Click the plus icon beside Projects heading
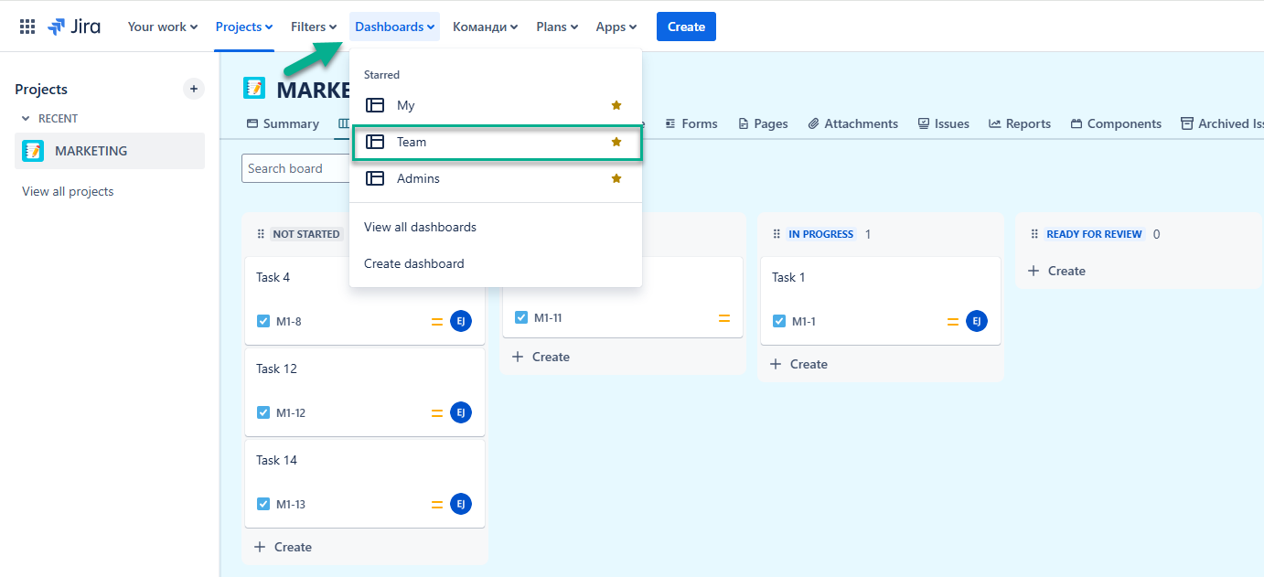Viewport: 1264px width, 577px height. pos(193,89)
